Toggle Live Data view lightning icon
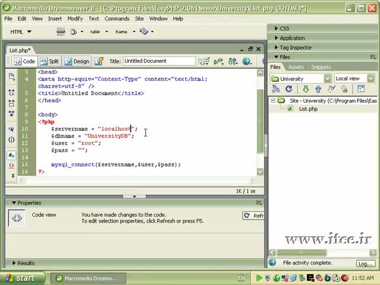 pyautogui.click(x=99, y=61)
